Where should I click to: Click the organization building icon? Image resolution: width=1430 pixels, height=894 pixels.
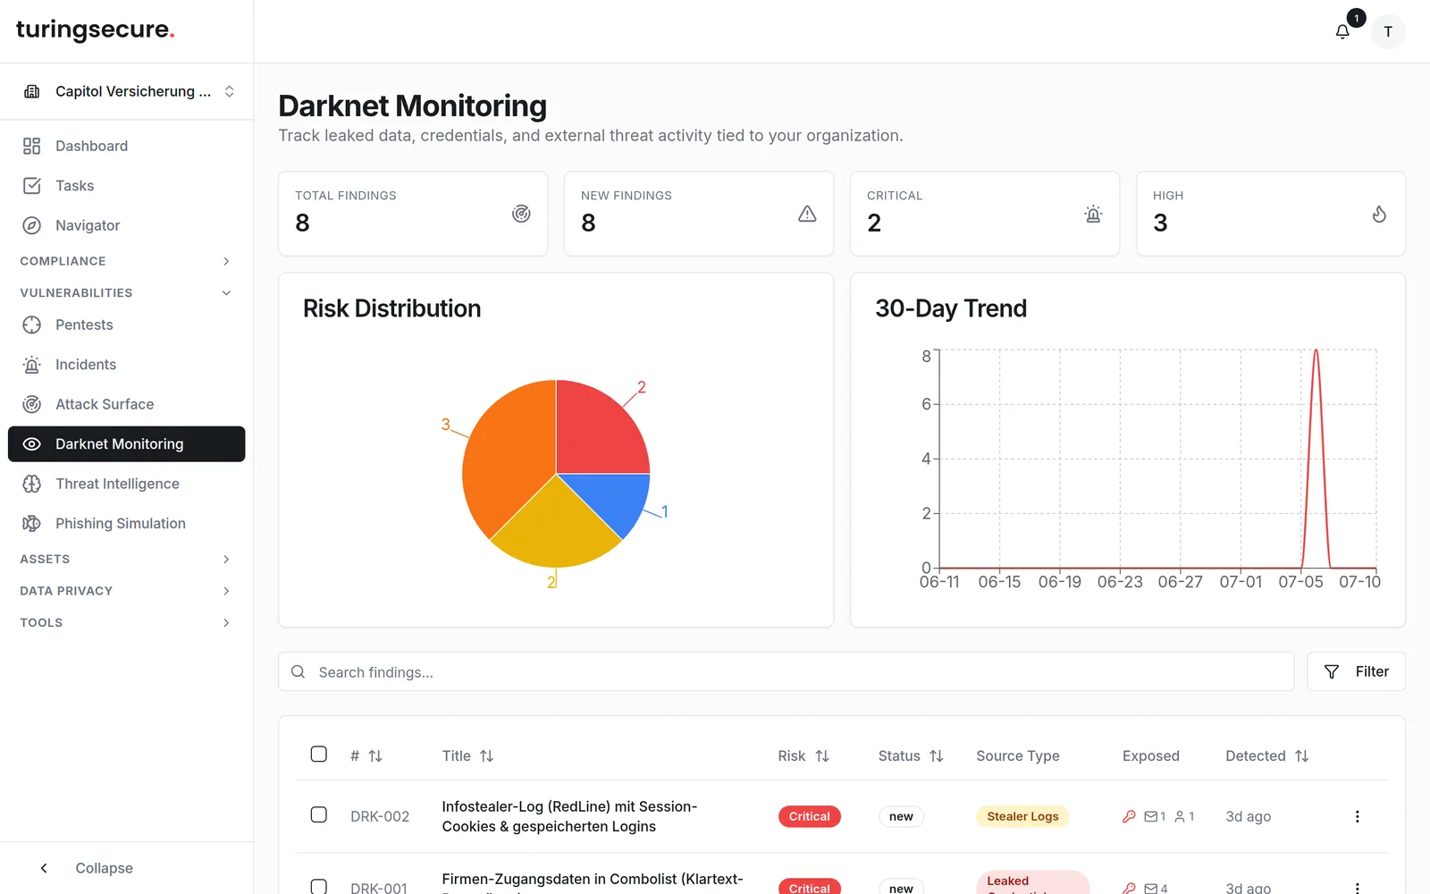pyautogui.click(x=32, y=91)
